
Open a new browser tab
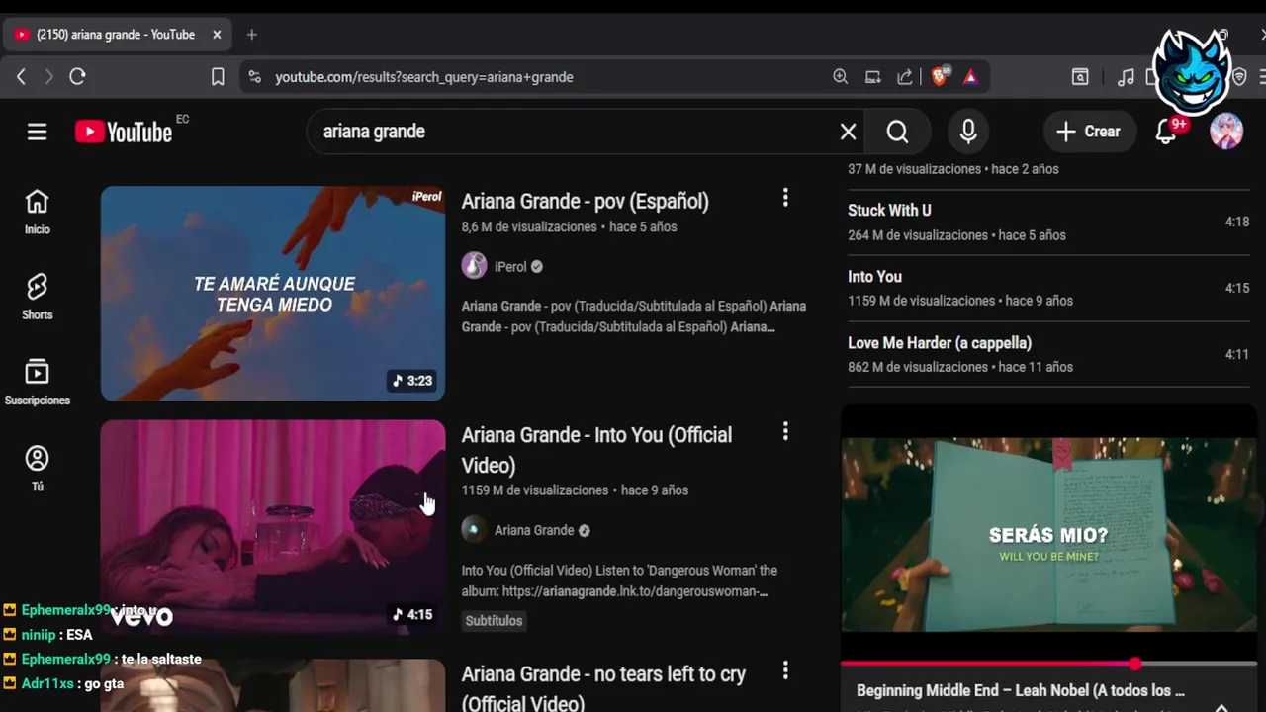(251, 35)
